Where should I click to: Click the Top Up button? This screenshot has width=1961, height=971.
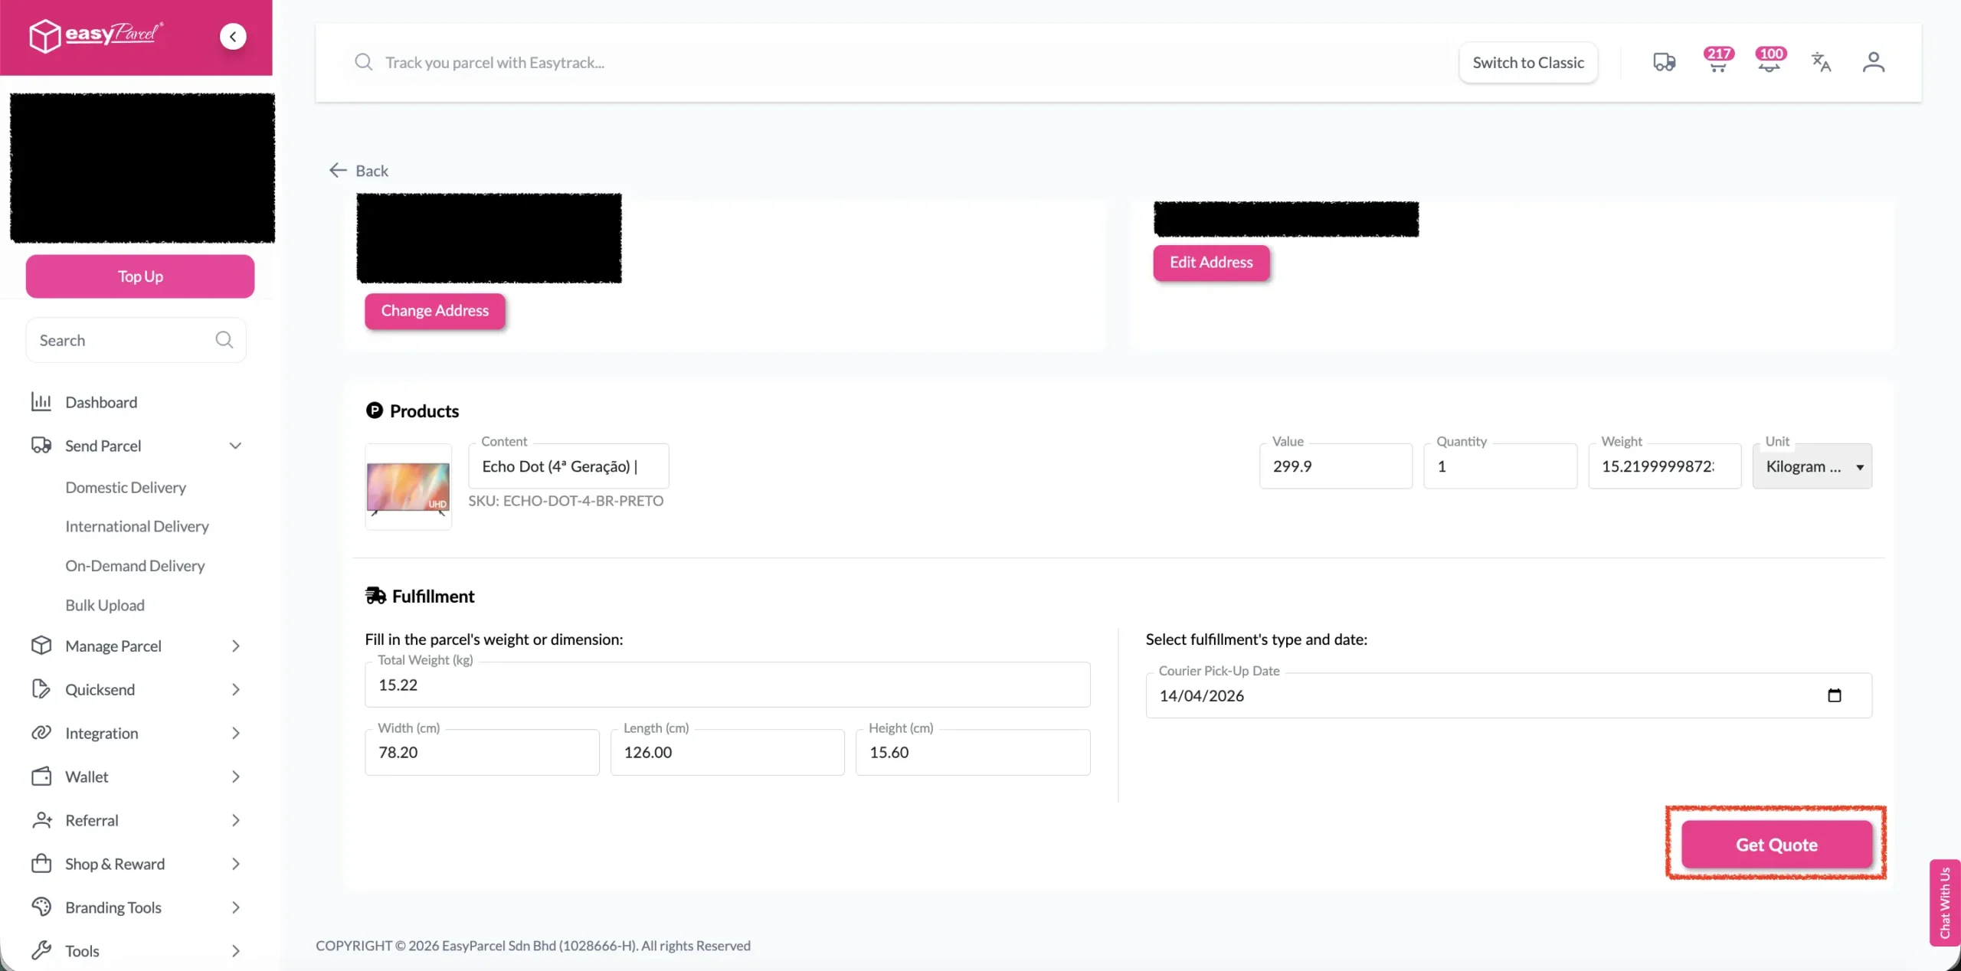(140, 276)
